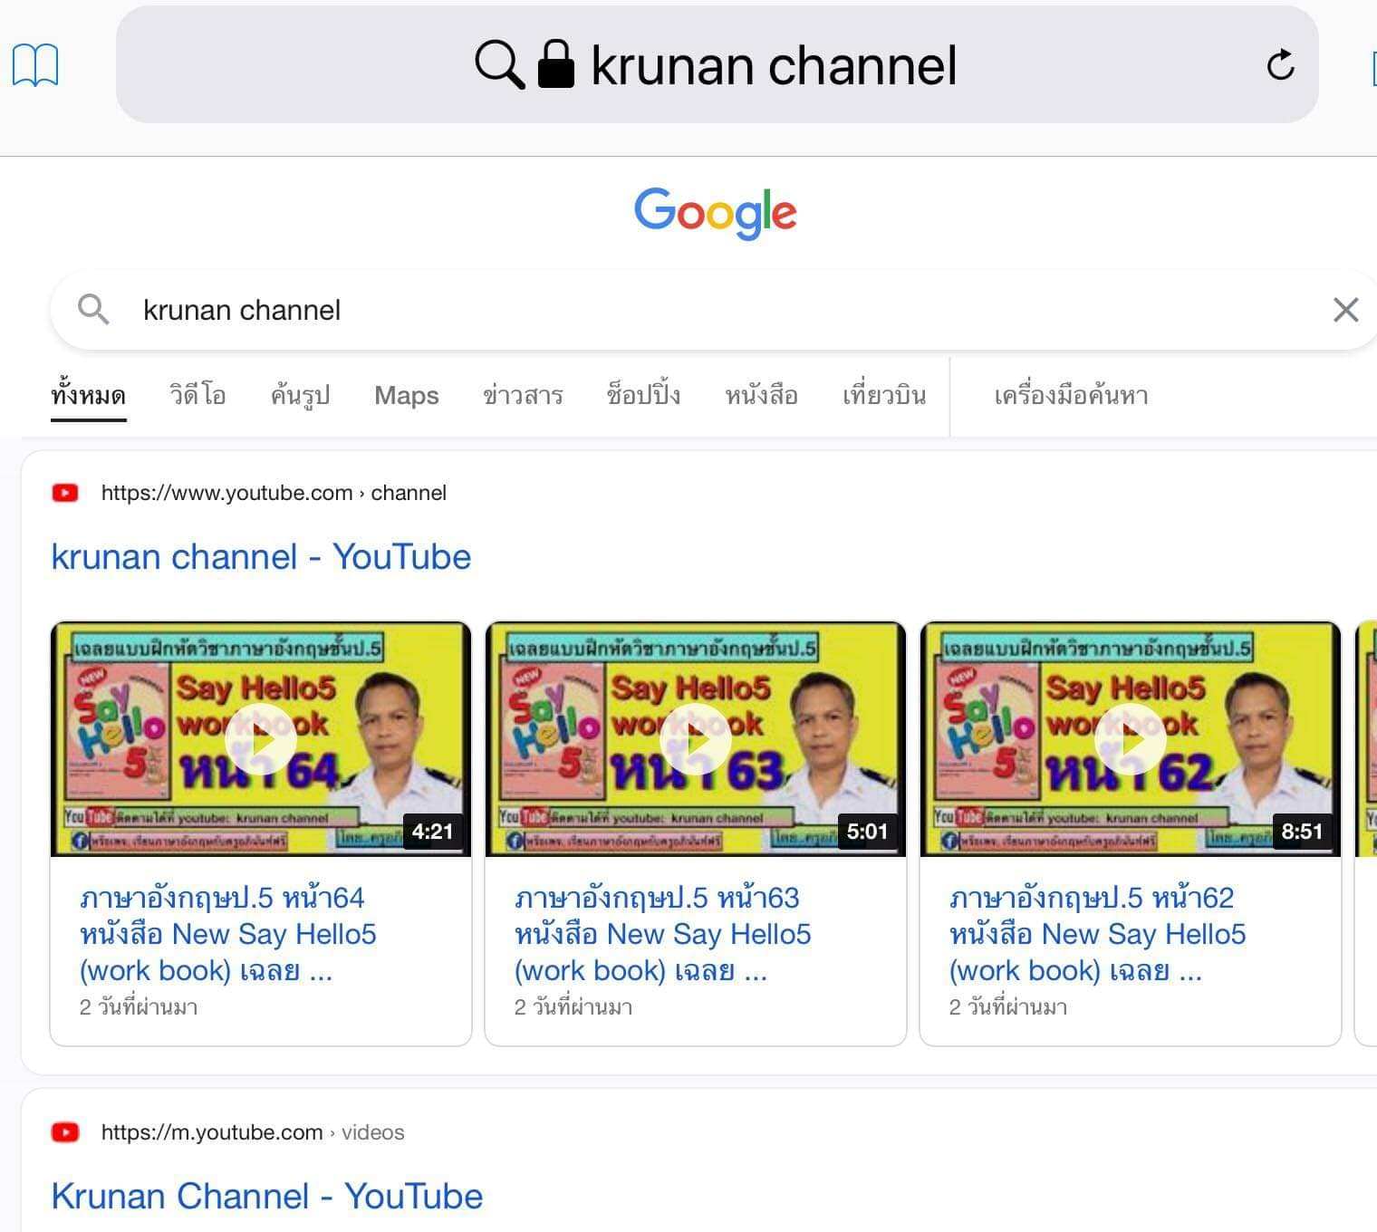Click the YouTube favicon of first result
Image resolution: width=1377 pixels, height=1232 pixels.
(65, 493)
